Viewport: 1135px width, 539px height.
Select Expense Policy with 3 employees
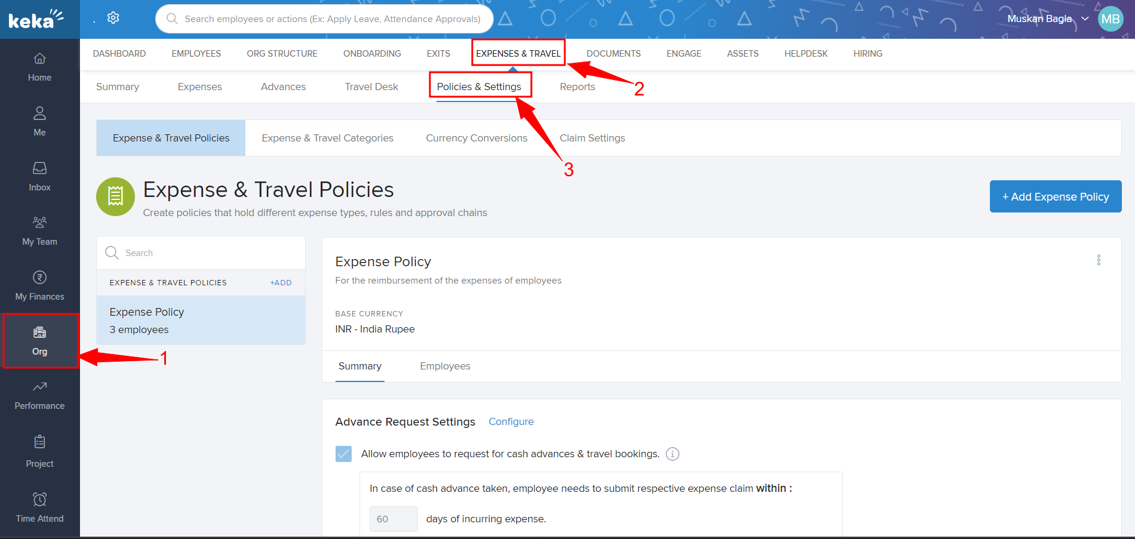(201, 321)
